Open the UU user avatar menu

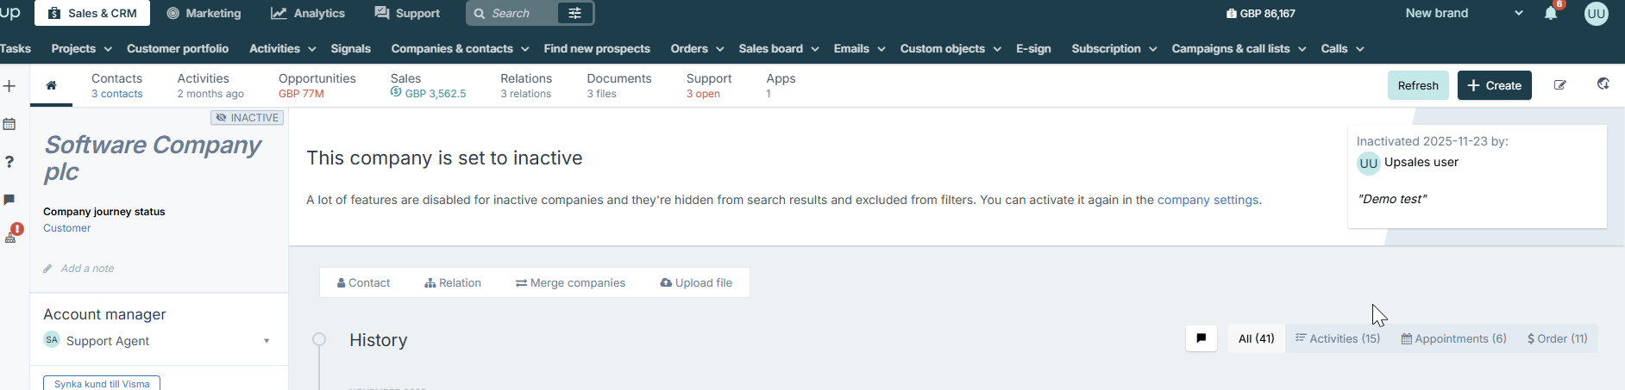(x=1597, y=13)
